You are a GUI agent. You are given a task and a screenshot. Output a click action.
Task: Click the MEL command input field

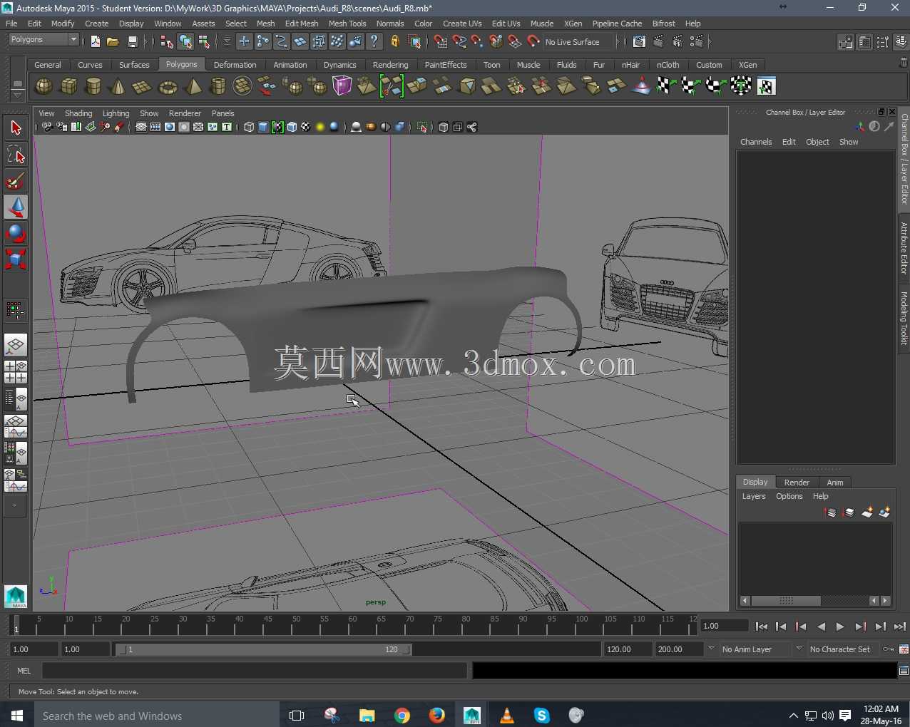click(255, 671)
